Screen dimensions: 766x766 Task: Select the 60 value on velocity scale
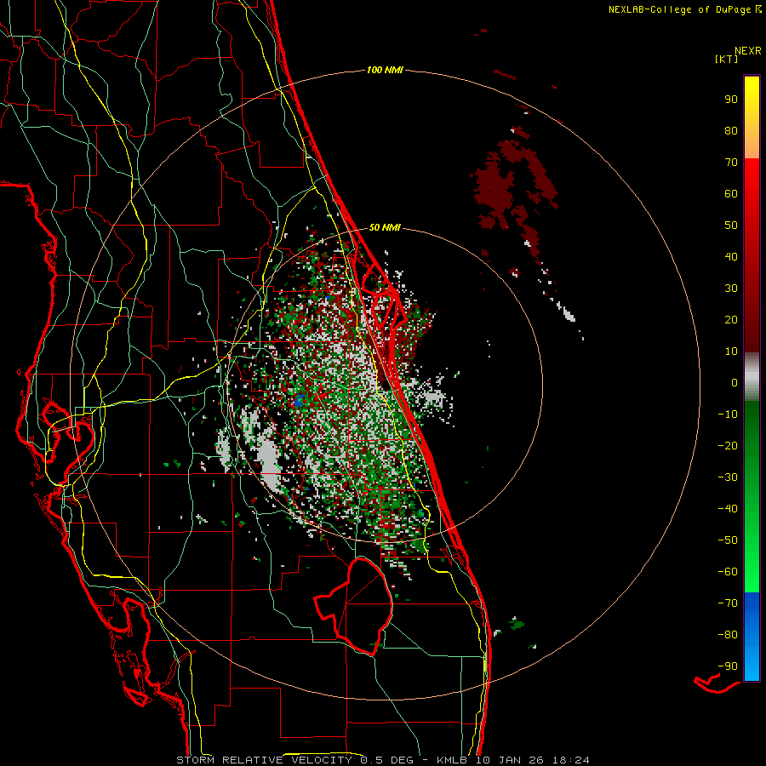[731, 194]
